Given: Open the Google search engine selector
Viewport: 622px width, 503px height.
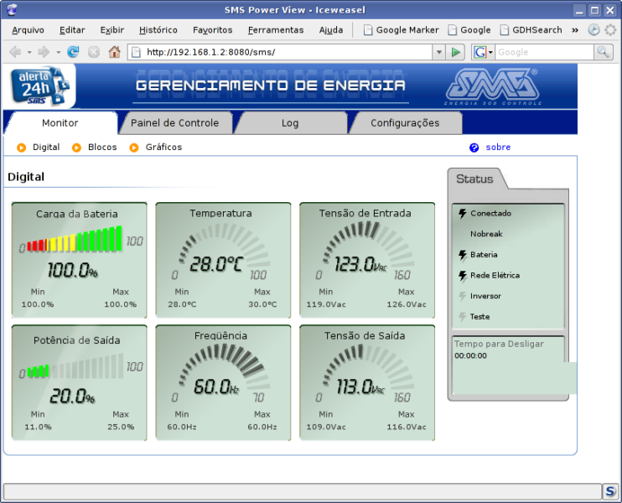Looking at the screenshot, I should point(482,52).
